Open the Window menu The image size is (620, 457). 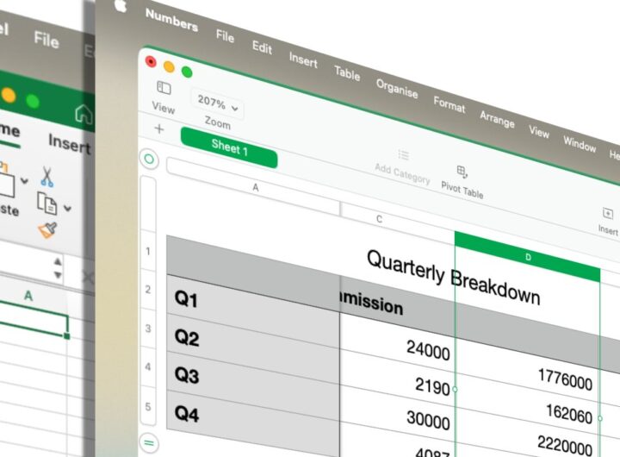coord(580,144)
